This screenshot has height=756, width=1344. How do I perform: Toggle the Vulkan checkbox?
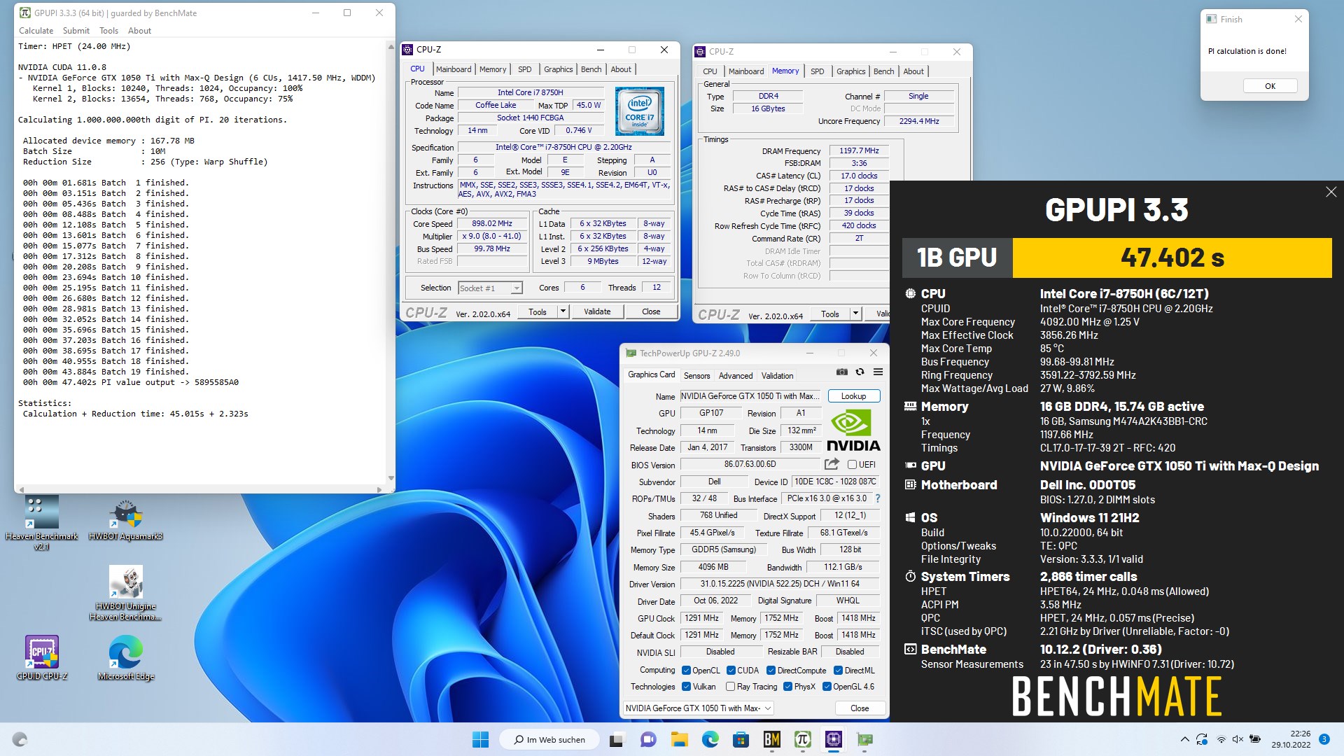(x=686, y=687)
